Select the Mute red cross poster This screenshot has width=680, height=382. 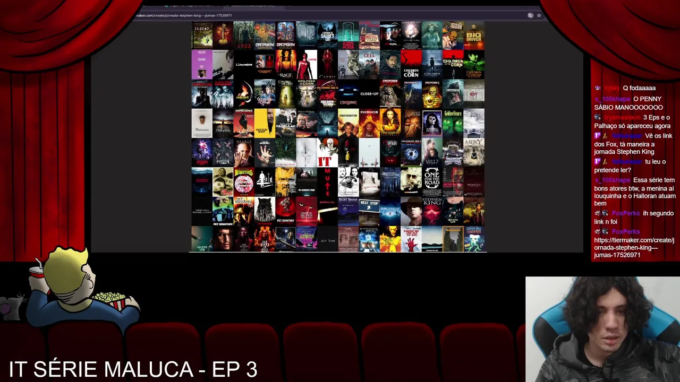click(x=327, y=181)
